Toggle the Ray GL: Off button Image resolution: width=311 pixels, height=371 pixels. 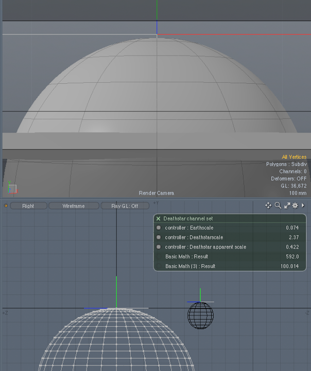point(125,206)
